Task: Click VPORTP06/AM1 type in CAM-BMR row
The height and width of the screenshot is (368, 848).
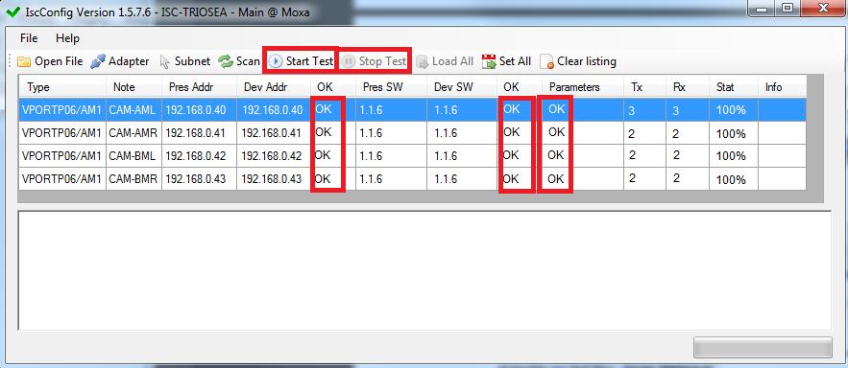Action: point(61,178)
